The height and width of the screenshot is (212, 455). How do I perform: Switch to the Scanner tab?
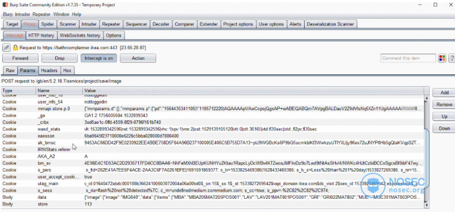(67, 24)
